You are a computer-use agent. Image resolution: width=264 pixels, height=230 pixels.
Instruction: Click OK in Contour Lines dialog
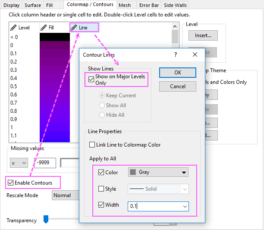coord(178,73)
